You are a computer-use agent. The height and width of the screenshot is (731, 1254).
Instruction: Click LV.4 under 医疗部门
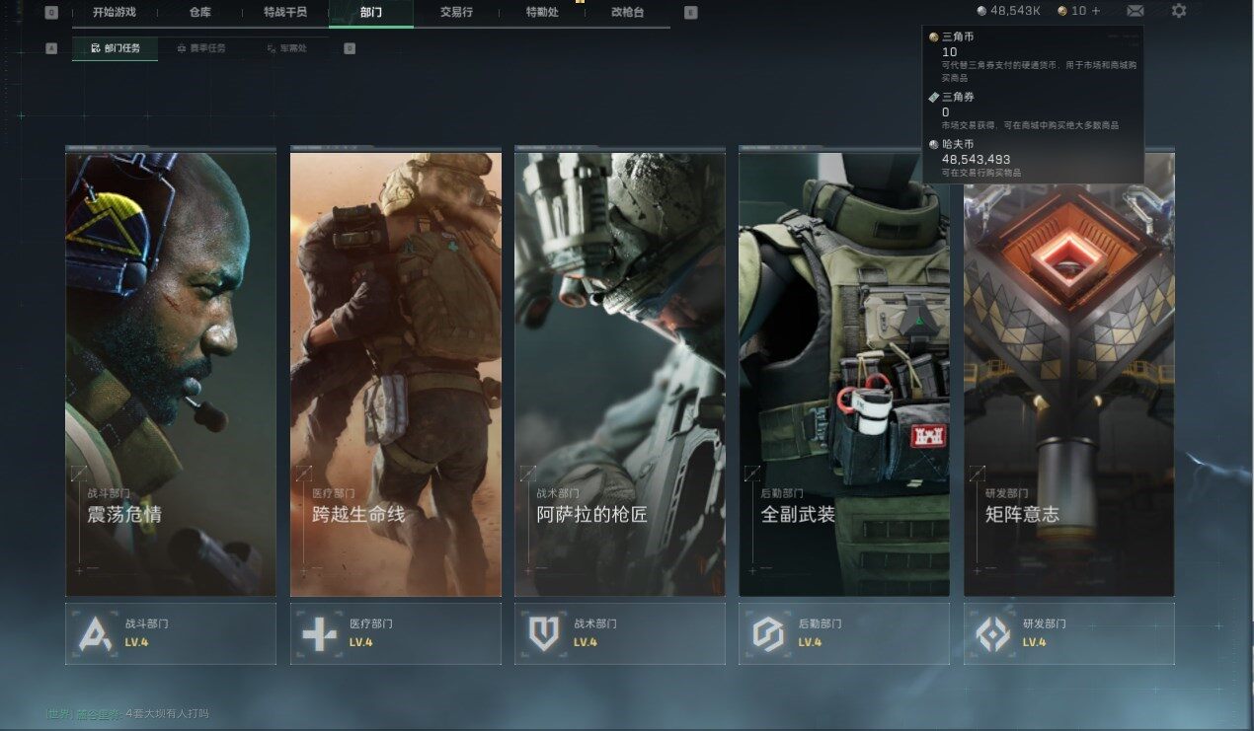coord(360,642)
